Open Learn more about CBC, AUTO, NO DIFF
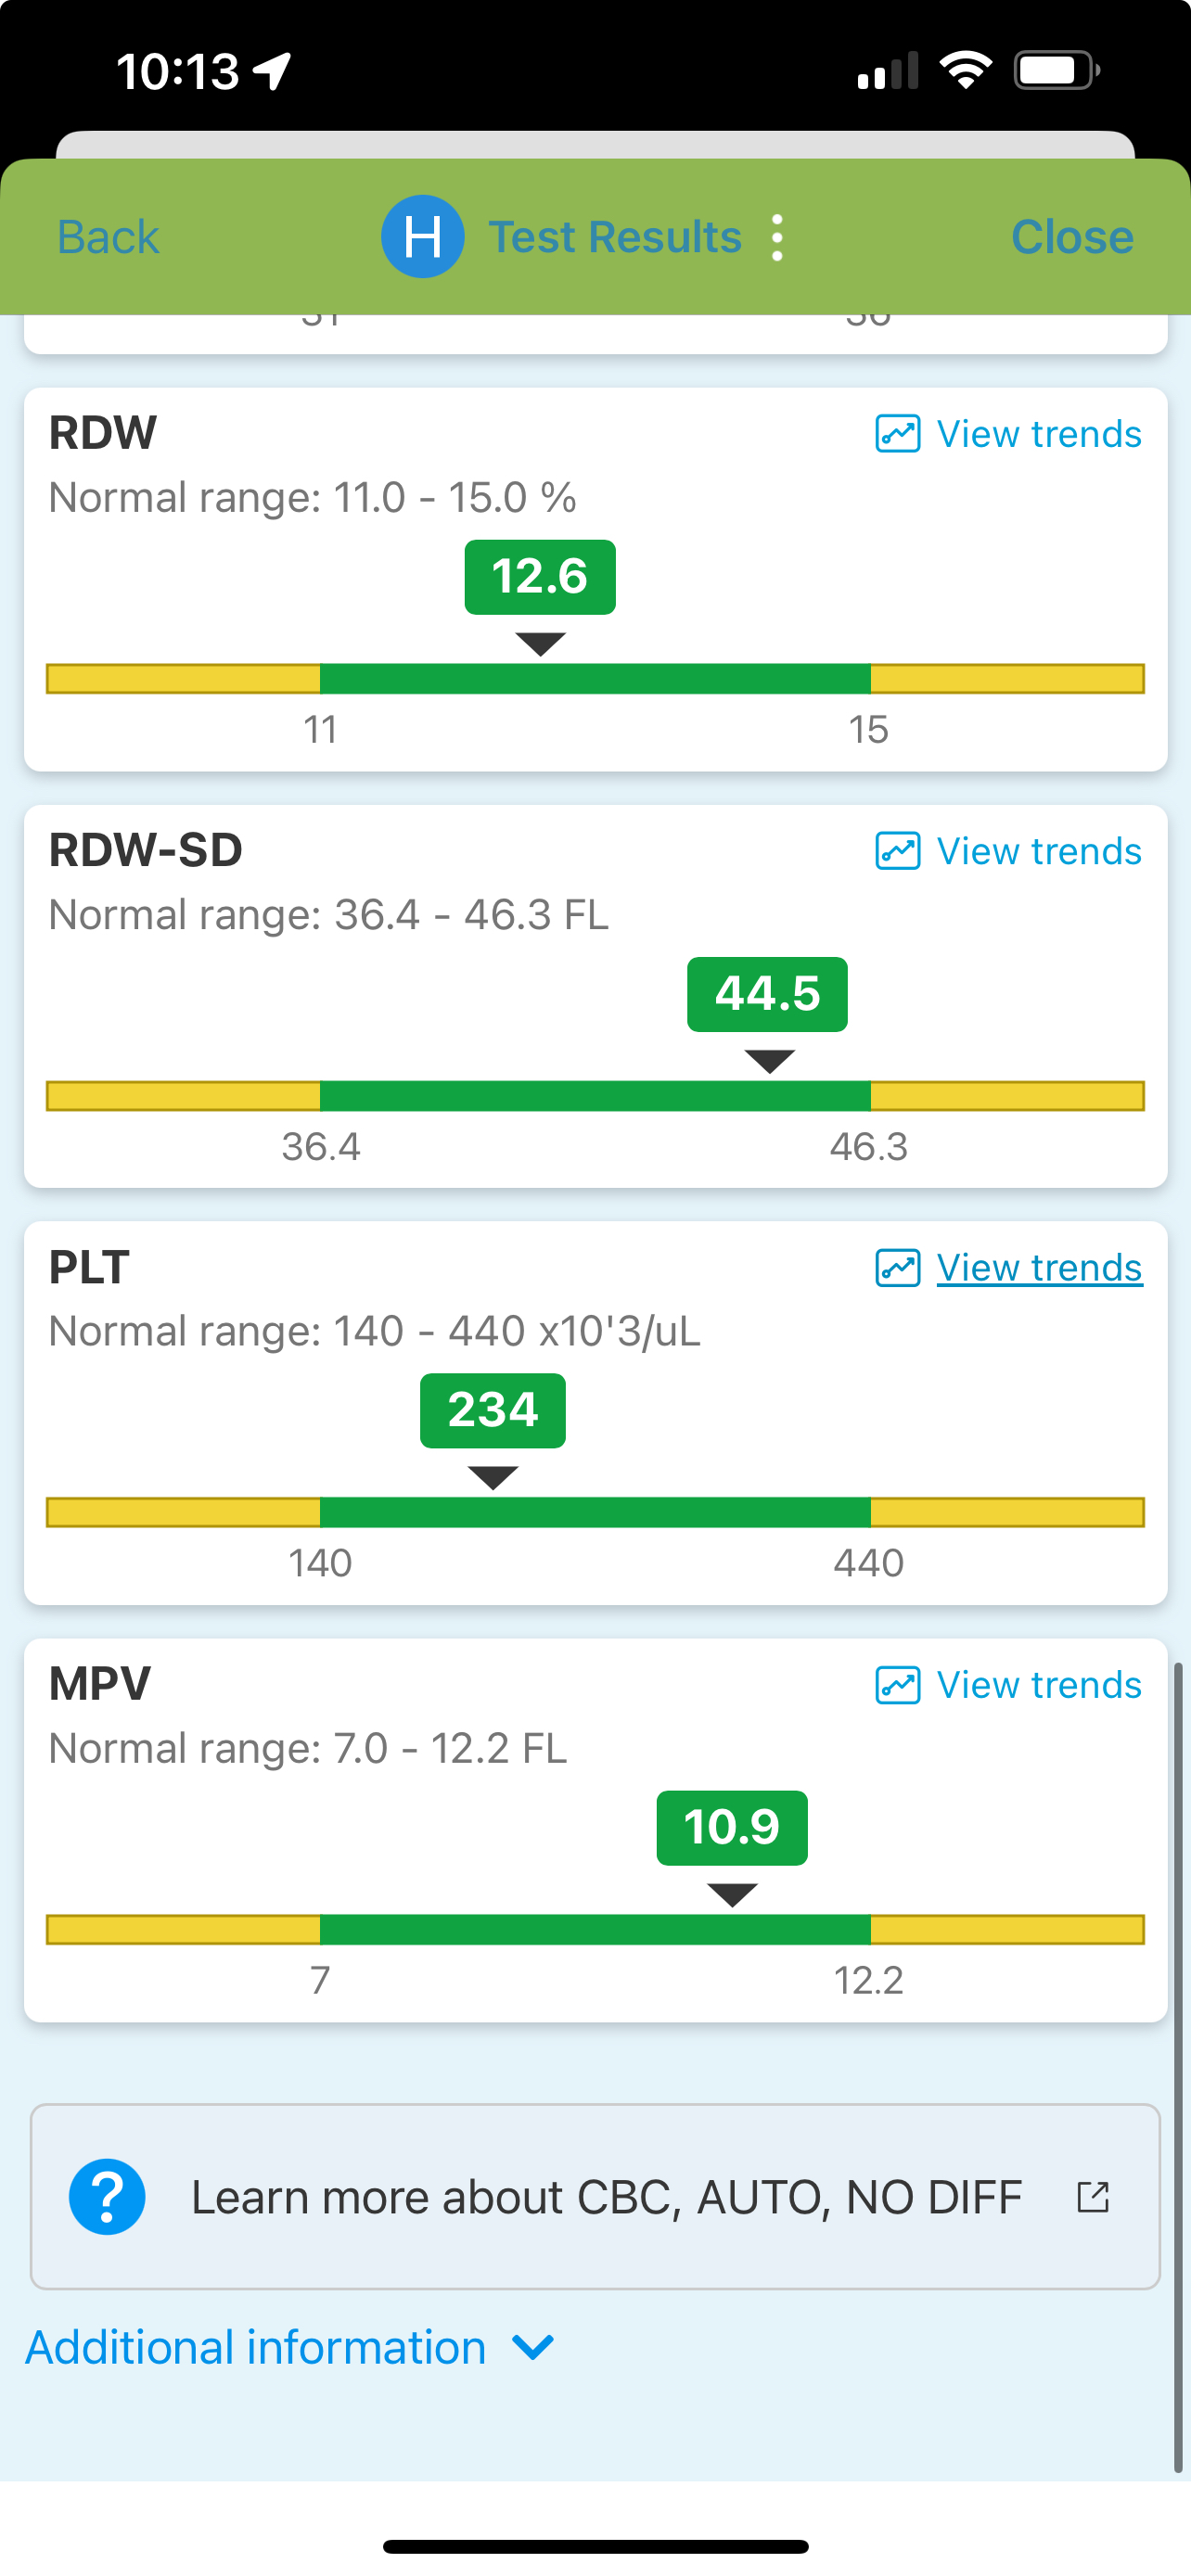 point(605,2197)
